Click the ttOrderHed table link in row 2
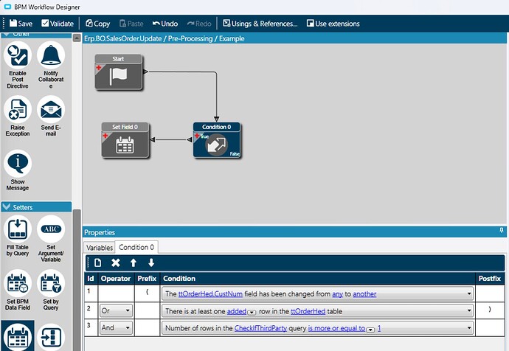Image resolution: width=509 pixels, height=351 pixels. 308,311
